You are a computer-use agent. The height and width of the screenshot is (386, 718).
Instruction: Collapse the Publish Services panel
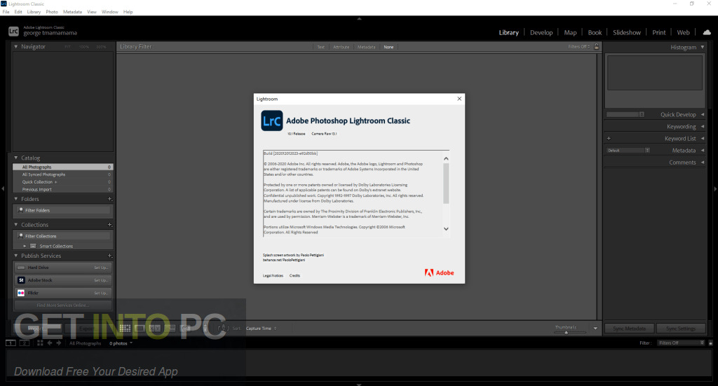pyautogui.click(x=16, y=256)
